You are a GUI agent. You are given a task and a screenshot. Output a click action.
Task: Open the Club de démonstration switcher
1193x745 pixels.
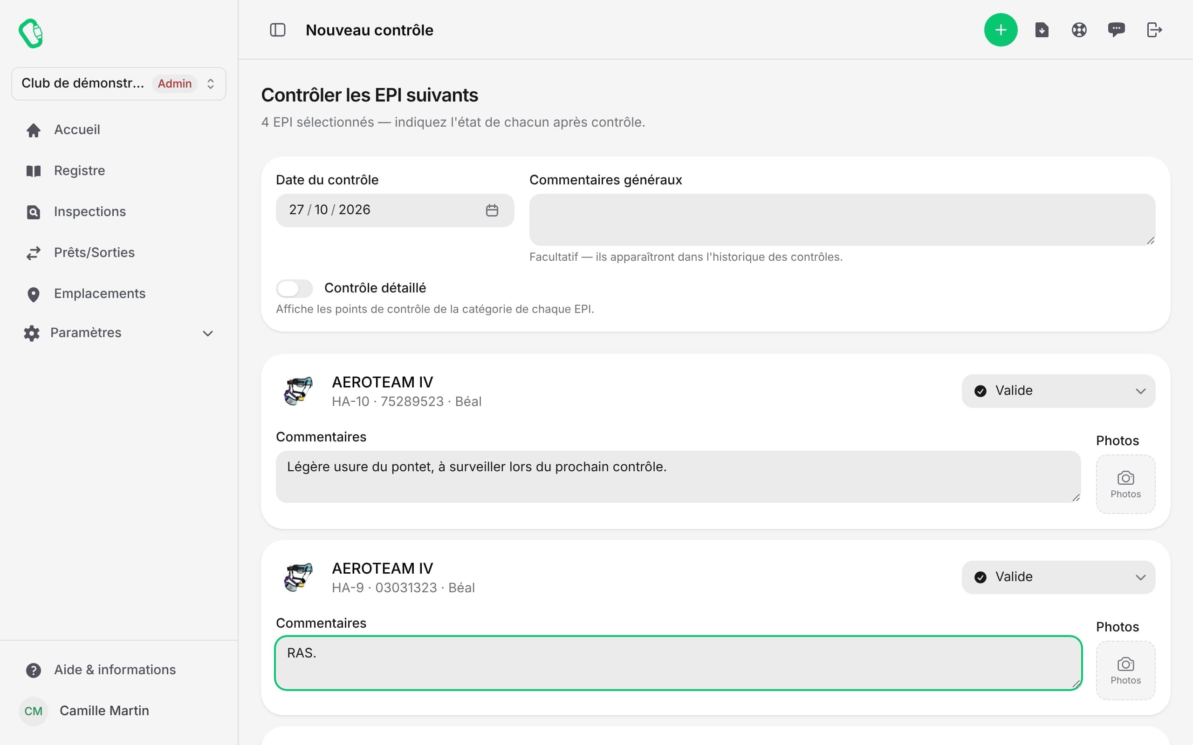click(119, 84)
